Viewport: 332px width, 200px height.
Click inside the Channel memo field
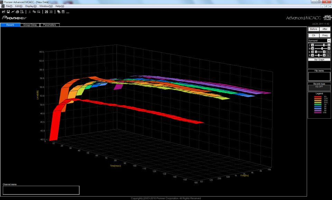pyautogui.click(x=41, y=190)
